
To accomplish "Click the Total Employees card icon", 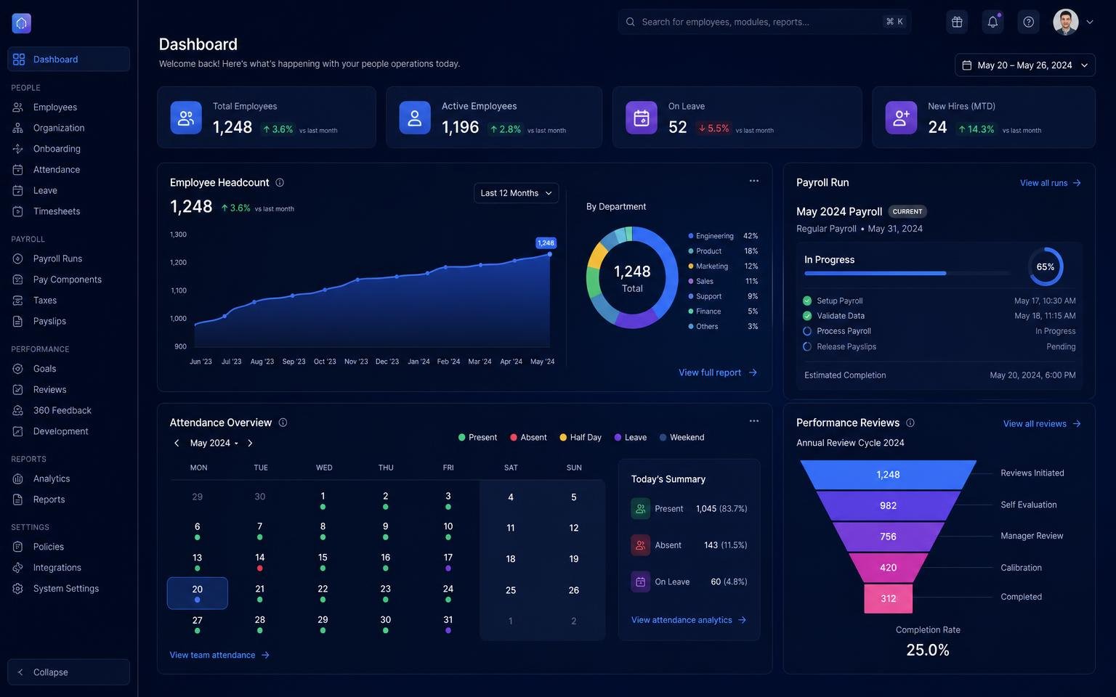I will (x=186, y=118).
